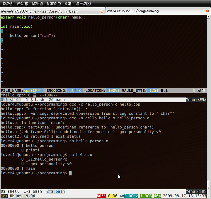Click 'collect2: ld returned 1 exit status'
The image size is (211, 199).
(x=41, y=136)
